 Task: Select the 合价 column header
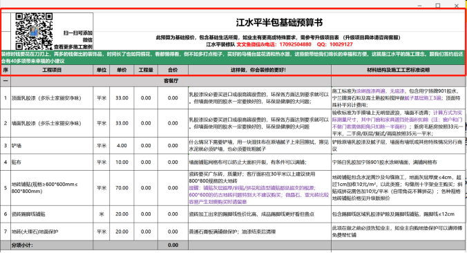tap(173, 70)
